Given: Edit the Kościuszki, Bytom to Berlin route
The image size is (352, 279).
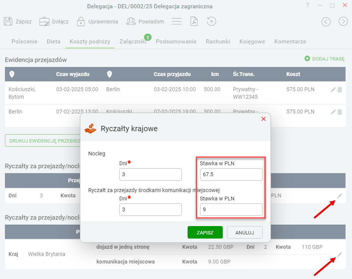Looking at the screenshot, I should tap(333, 90).
